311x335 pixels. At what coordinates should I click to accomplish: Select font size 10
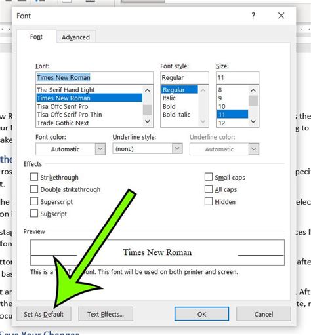coord(232,106)
